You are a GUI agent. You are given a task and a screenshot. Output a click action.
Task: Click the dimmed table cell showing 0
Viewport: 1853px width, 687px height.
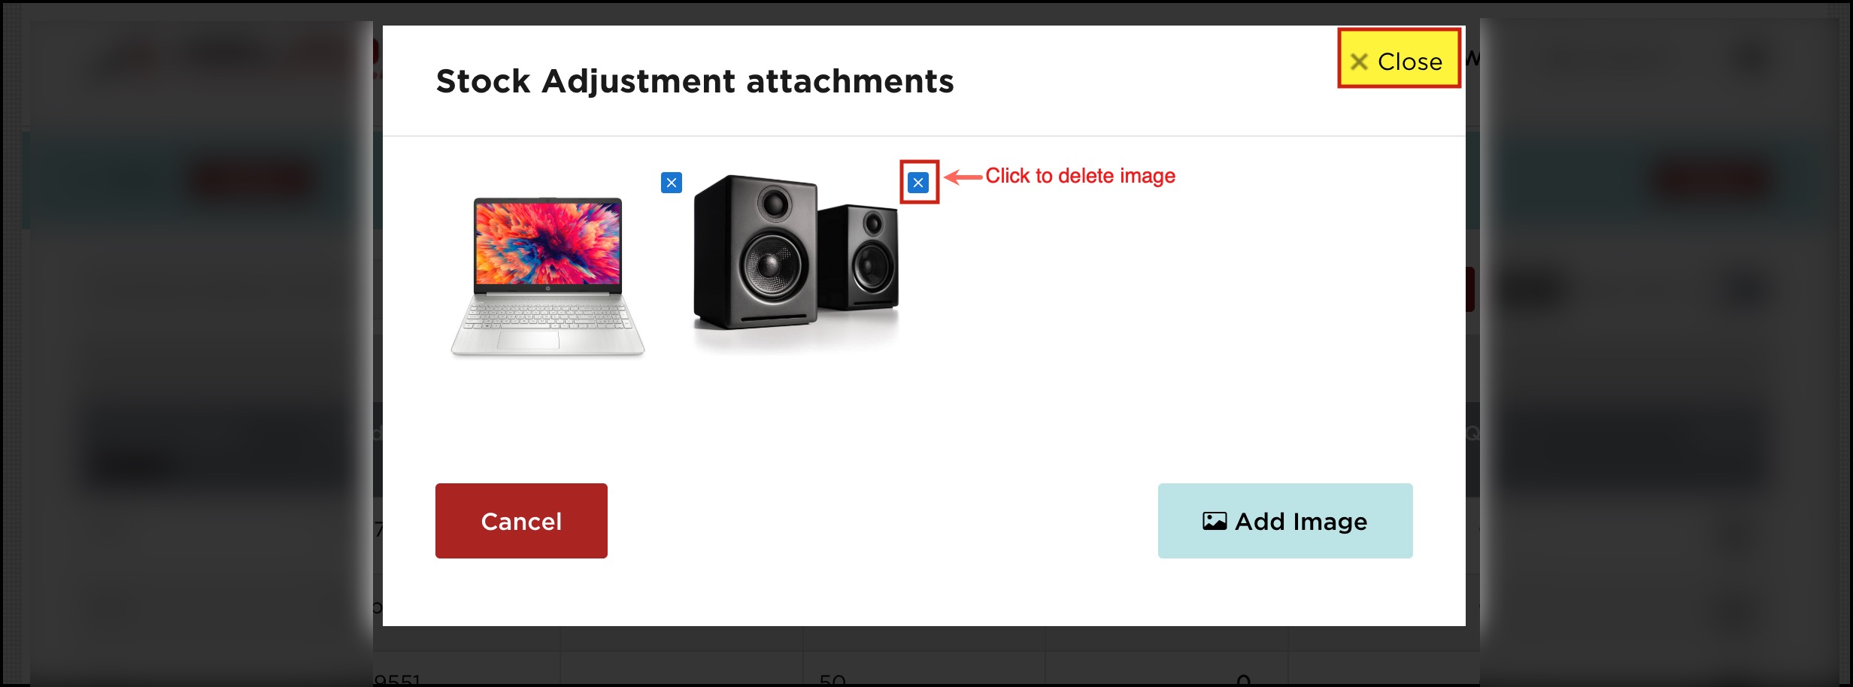[1244, 680]
